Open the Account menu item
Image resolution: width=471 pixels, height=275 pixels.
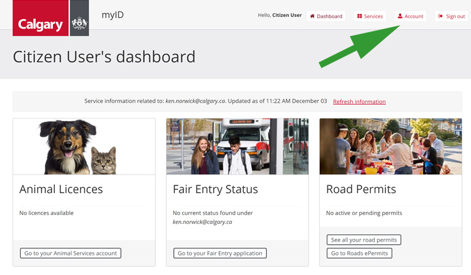411,16
